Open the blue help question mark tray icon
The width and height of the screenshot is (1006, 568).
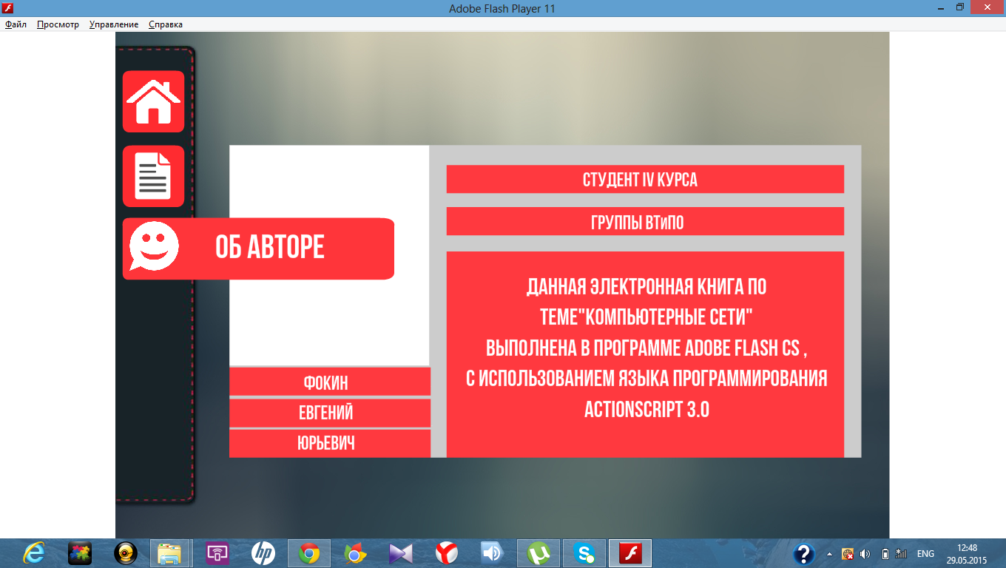(804, 553)
